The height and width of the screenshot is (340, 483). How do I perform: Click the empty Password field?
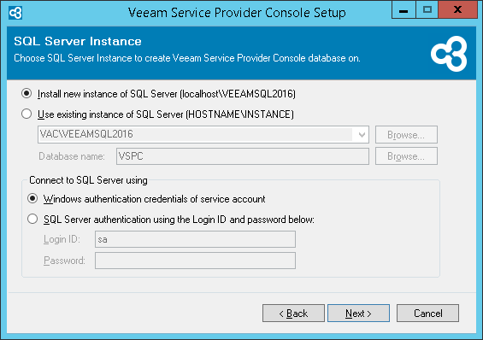[x=195, y=261]
